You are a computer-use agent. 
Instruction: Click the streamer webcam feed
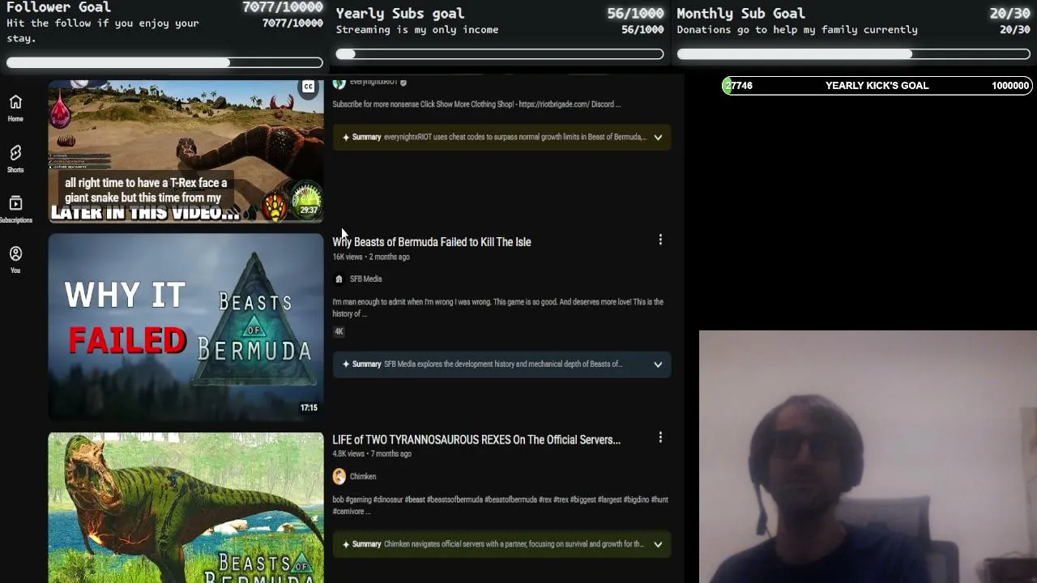pyautogui.click(x=868, y=457)
